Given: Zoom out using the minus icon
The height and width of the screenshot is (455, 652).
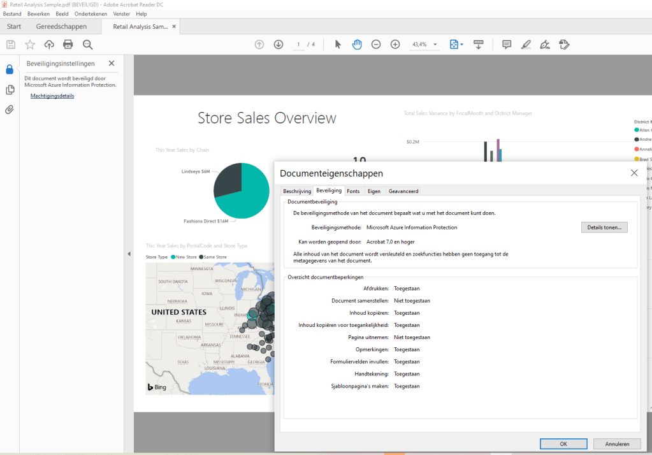Looking at the screenshot, I should (x=376, y=44).
